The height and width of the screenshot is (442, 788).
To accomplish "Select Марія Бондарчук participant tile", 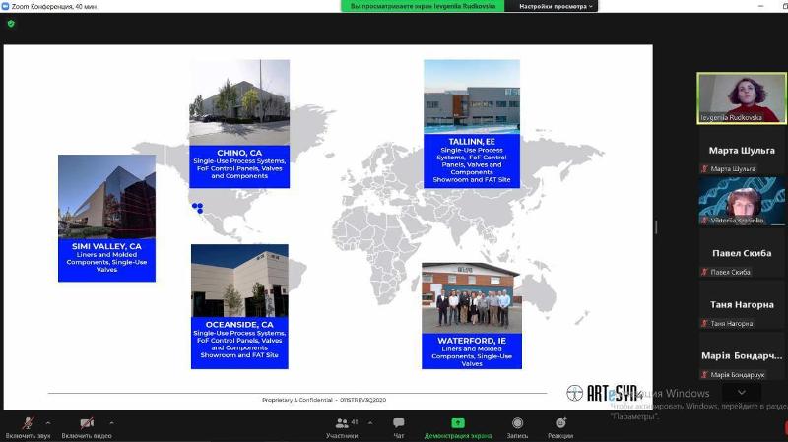I will coord(742,356).
